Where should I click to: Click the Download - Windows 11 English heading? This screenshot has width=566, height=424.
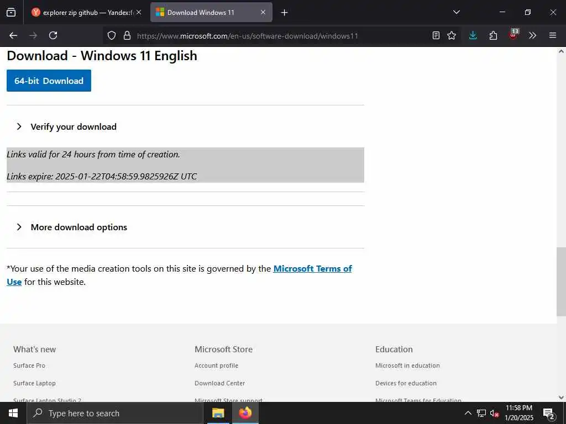coord(102,56)
